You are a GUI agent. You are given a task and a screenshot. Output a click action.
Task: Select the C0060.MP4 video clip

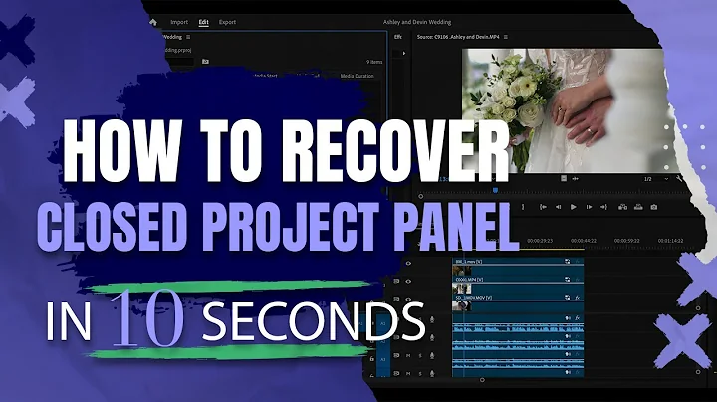pos(518,285)
